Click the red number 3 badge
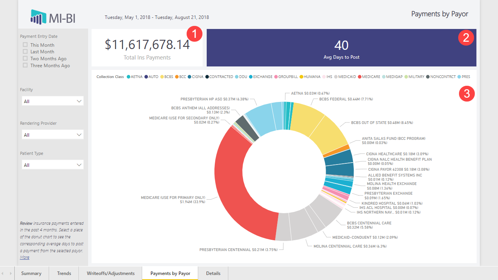The height and width of the screenshot is (280, 498). pos(466,94)
